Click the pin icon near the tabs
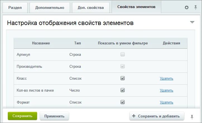 click(x=196, y=7)
